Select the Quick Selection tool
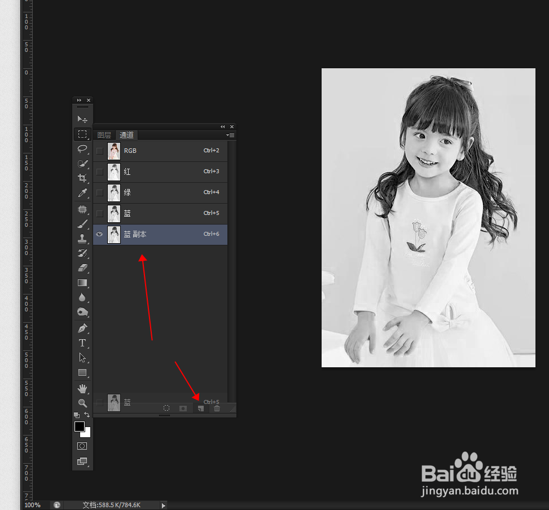 point(82,164)
